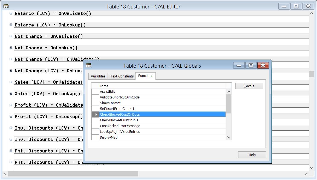Screen dimensions: 317x180
Task: Collapse the Net Change (LCY) - OnValidate() trigger
Action: click(x=11, y=59)
